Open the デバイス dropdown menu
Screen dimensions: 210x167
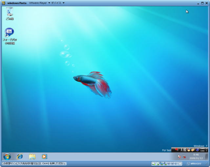click(x=58, y=3)
